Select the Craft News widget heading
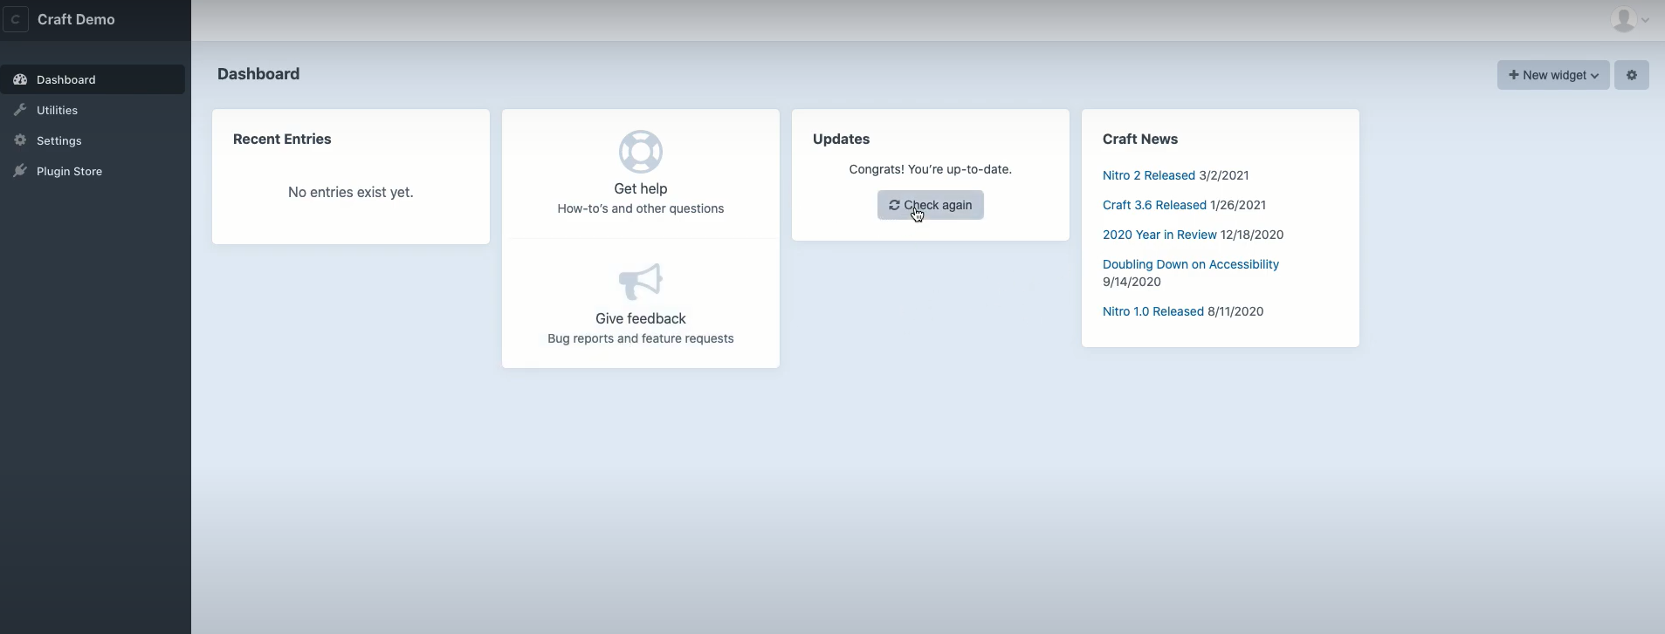Viewport: 1665px width, 634px height. pos(1140,139)
